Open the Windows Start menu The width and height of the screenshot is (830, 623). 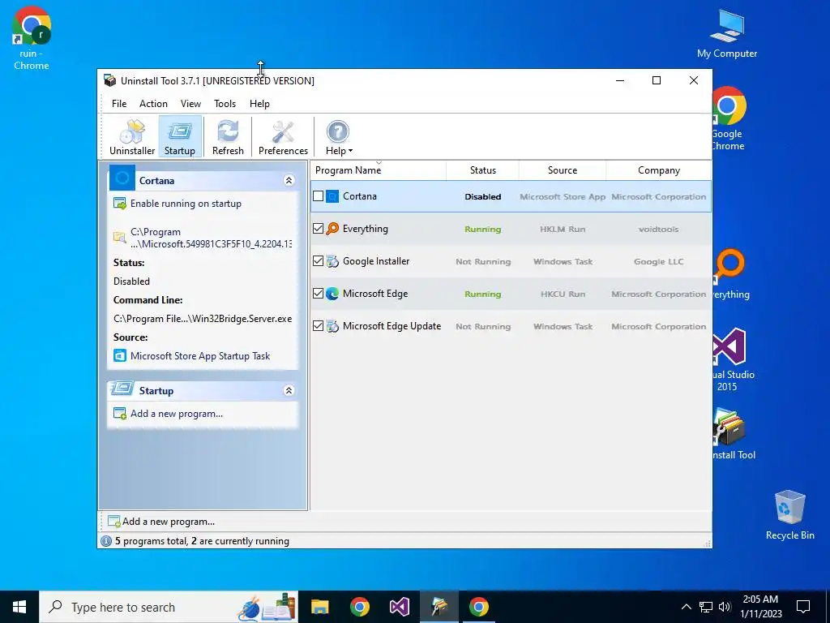click(19, 607)
